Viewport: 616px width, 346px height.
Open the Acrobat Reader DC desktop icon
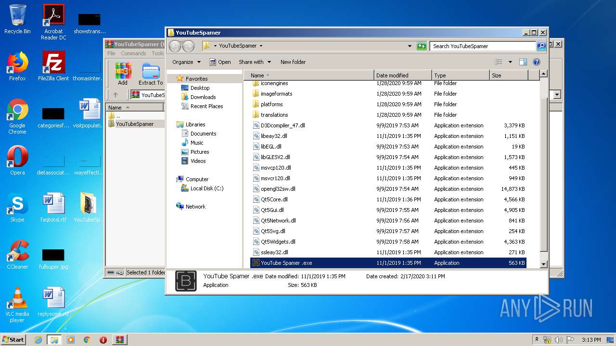point(53,22)
